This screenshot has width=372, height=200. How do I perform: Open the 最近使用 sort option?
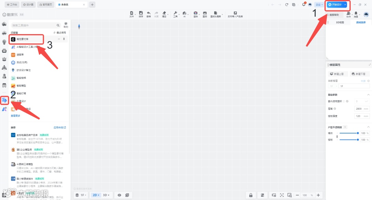point(60,32)
